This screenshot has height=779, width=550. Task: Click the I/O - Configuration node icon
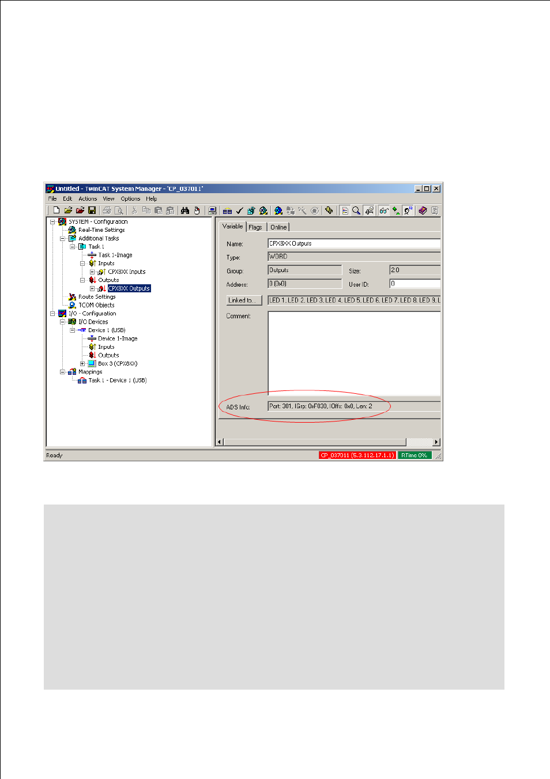coord(62,314)
